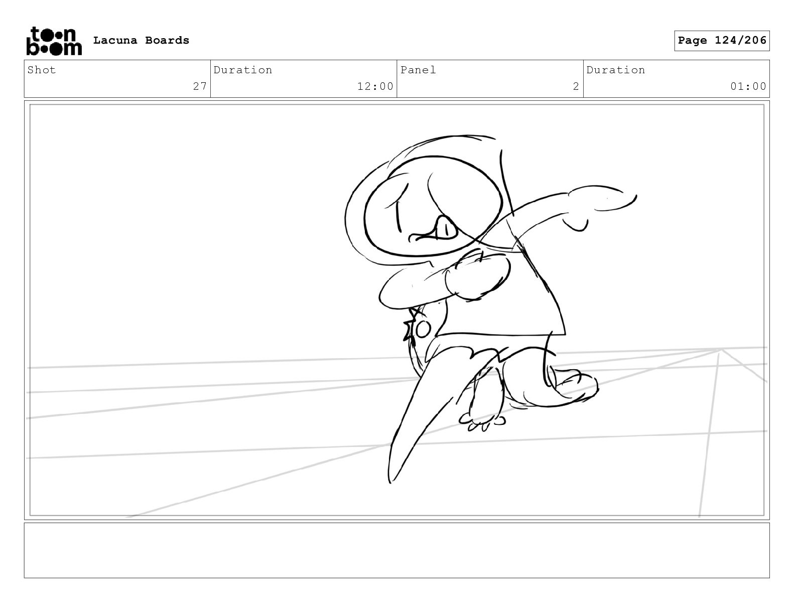Viewport: 795px width, 614px height.
Task: Click the empty notes box below the panel
Action: tap(396, 550)
